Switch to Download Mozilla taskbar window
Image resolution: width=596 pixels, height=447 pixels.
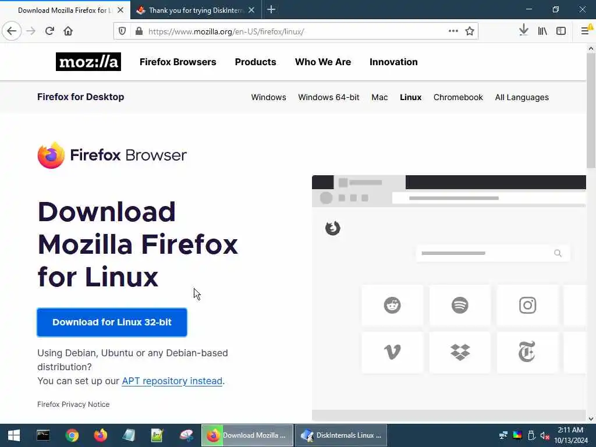coord(247,435)
